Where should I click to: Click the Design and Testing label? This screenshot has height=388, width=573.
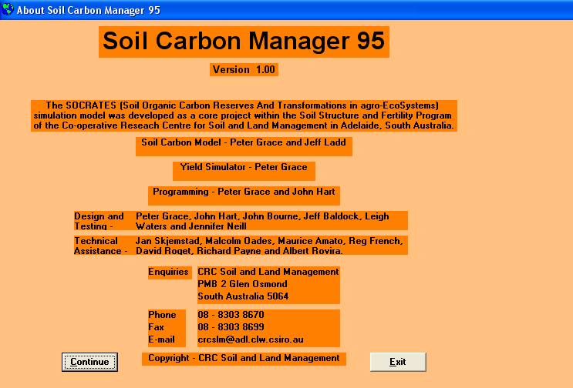pyautogui.click(x=99, y=221)
